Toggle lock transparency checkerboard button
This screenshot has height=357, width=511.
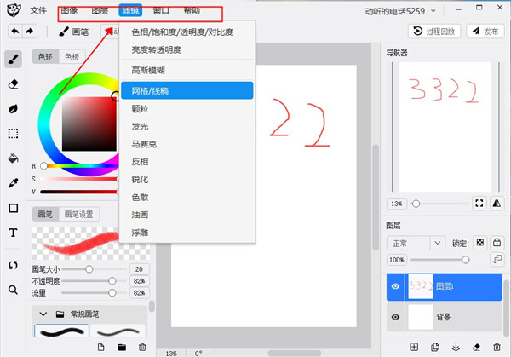click(x=480, y=243)
